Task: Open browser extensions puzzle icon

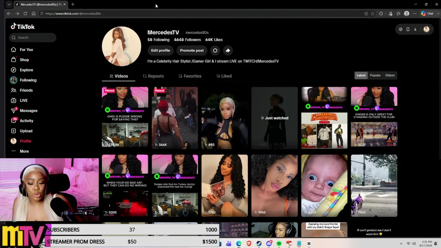Action: point(381,13)
